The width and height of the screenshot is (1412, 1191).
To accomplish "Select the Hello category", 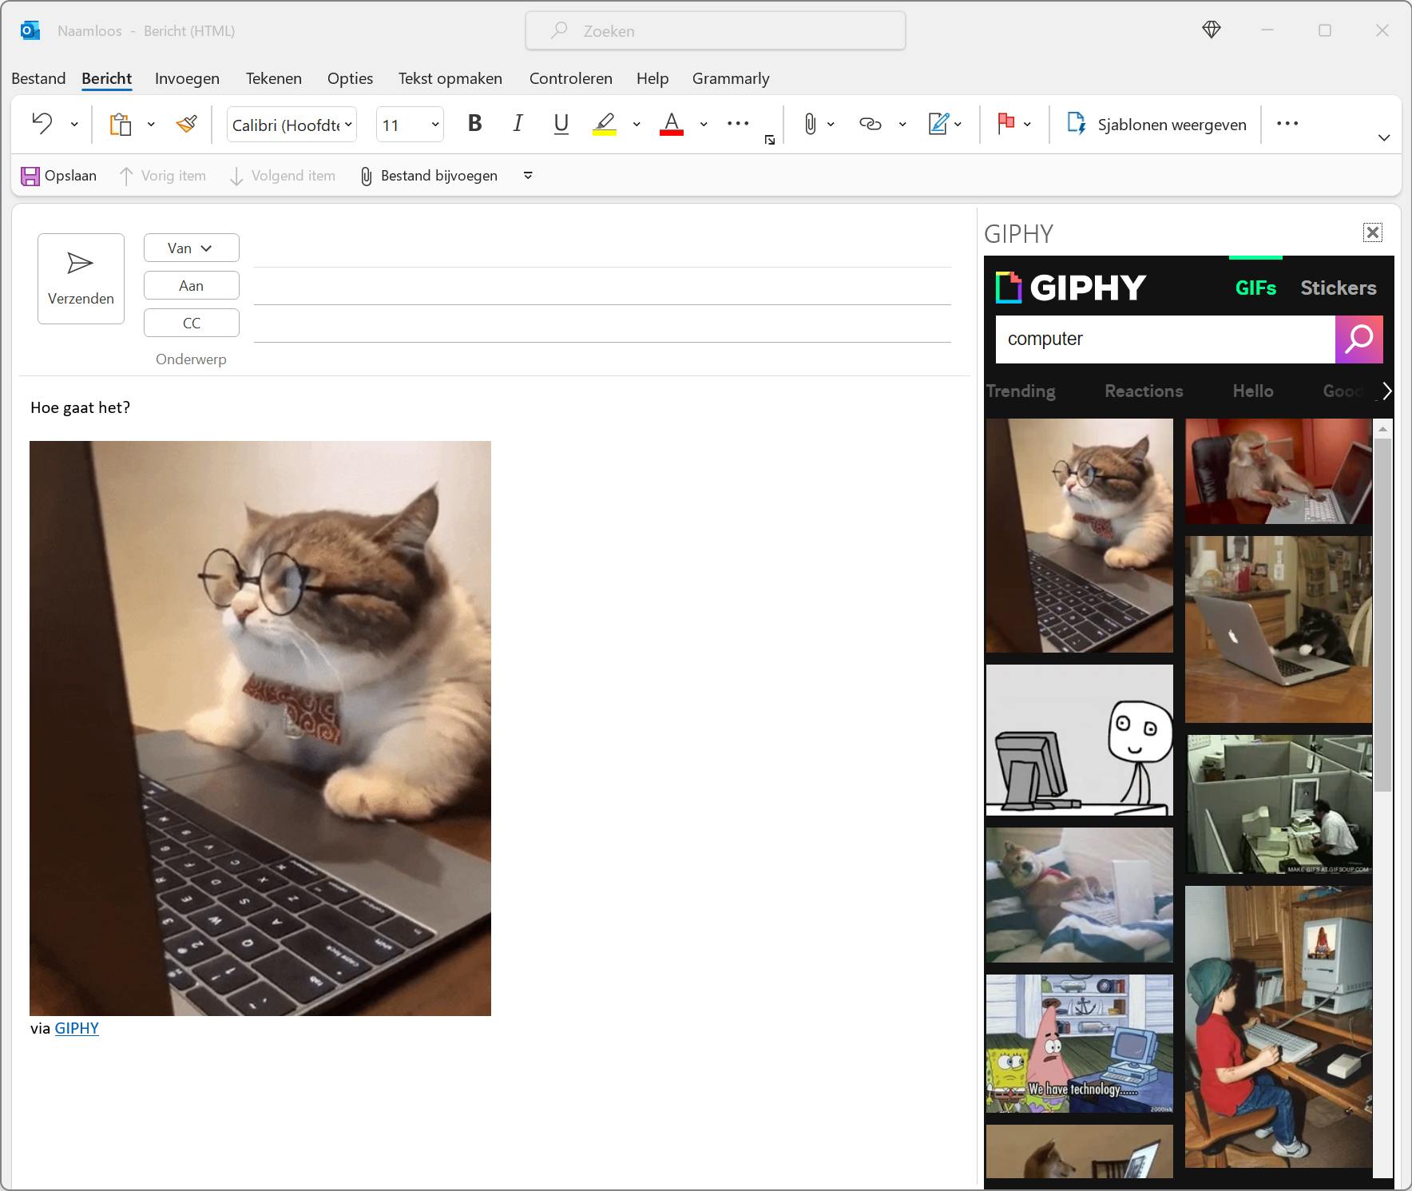I will (1253, 391).
